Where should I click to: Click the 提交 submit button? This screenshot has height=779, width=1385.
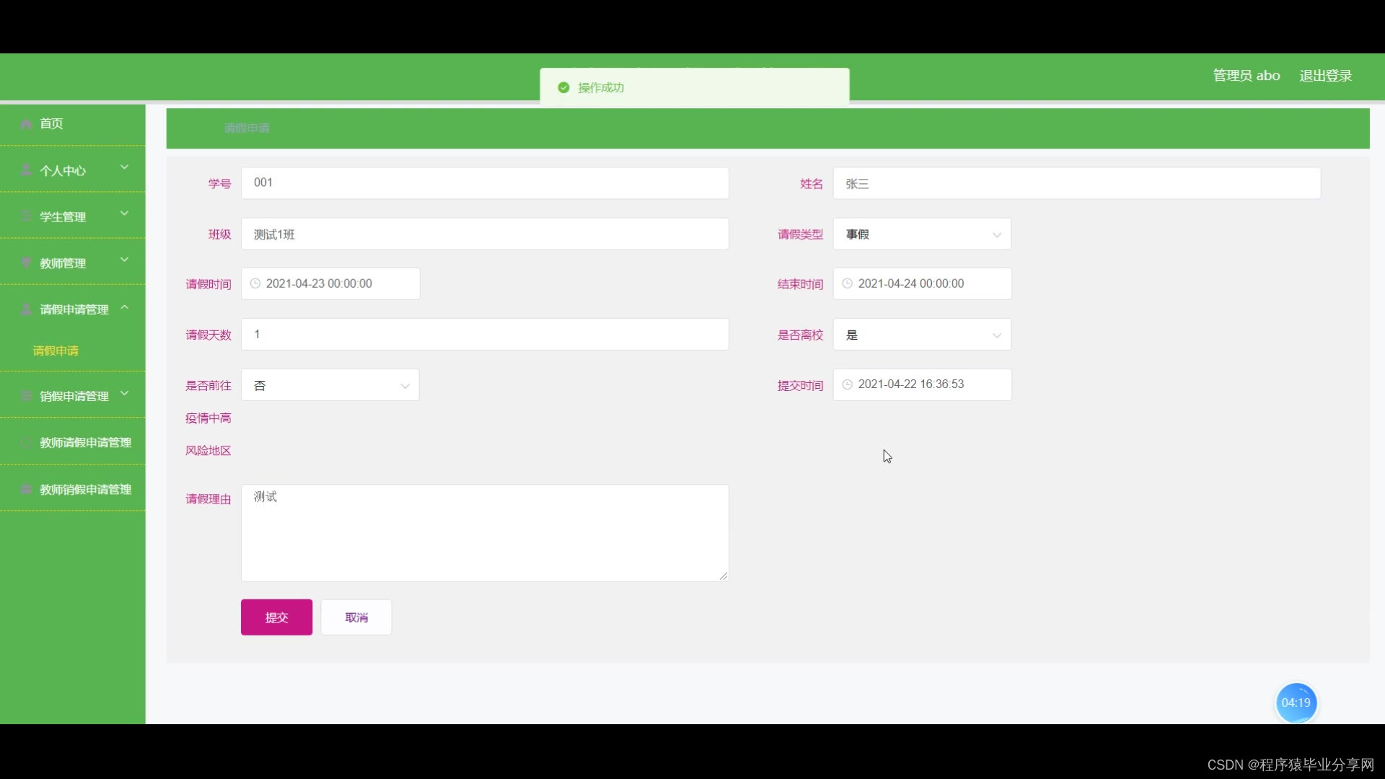[x=276, y=617]
